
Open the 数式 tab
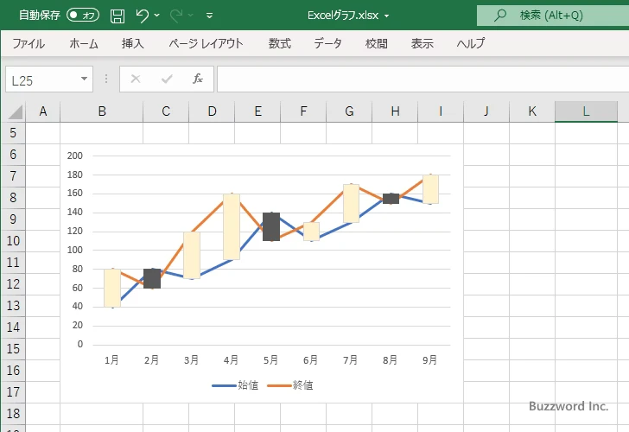point(280,43)
